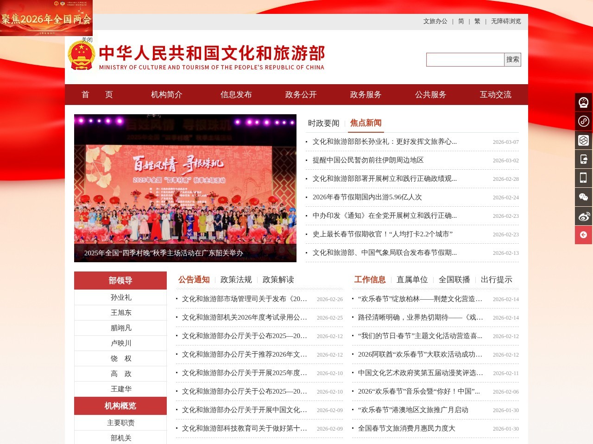593x444 pixels.
Task: Click the 四季村晚 slideshow image
Action: 185,180
